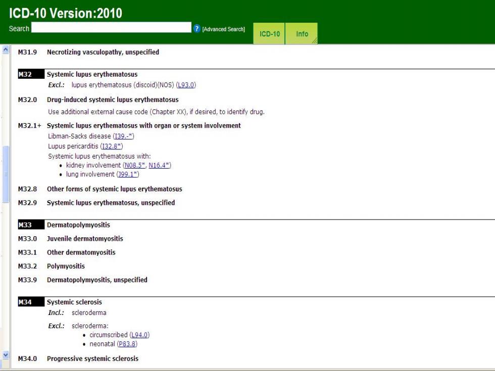This screenshot has width=495, height=371.
Task: Click the 'Juvenile dermatomyositis' entry
Action: tap(85, 238)
